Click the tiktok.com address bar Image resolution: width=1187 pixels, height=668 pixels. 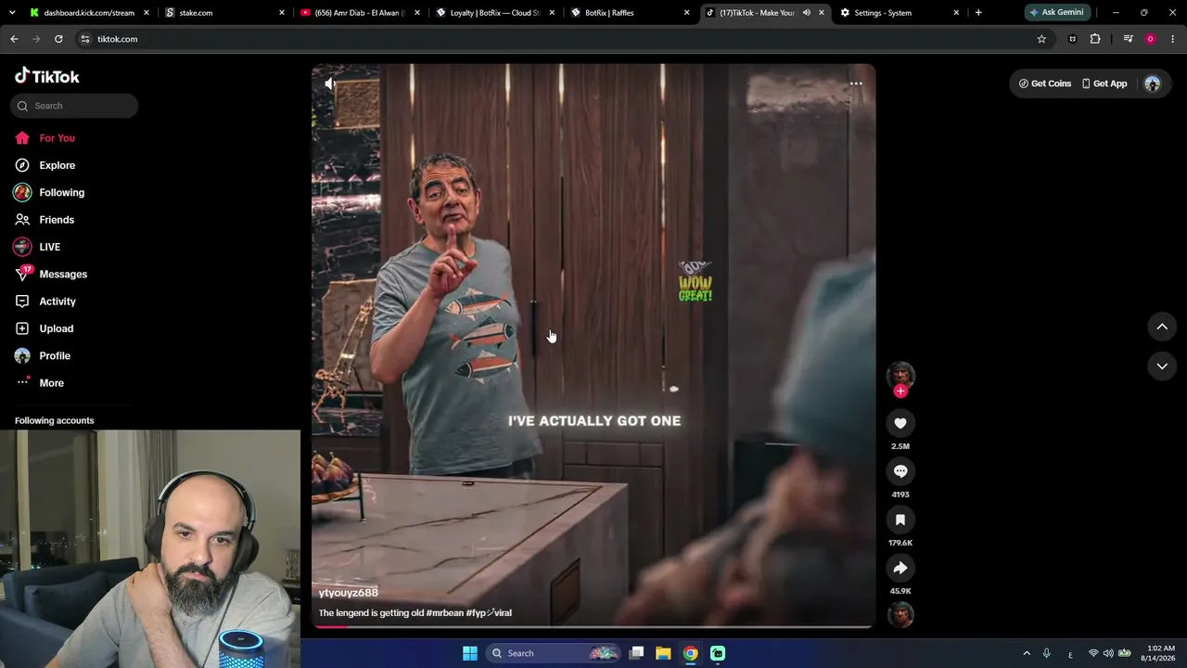point(556,39)
